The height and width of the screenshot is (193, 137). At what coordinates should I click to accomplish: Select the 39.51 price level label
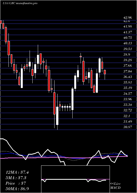(x=128, y=49)
